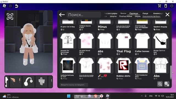
Task: Click the body piercing belly button label
Action: pos(123,27)
